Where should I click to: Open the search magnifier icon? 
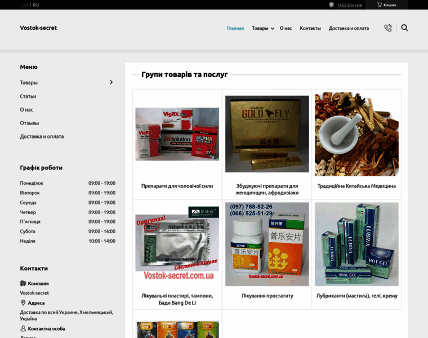click(x=404, y=28)
